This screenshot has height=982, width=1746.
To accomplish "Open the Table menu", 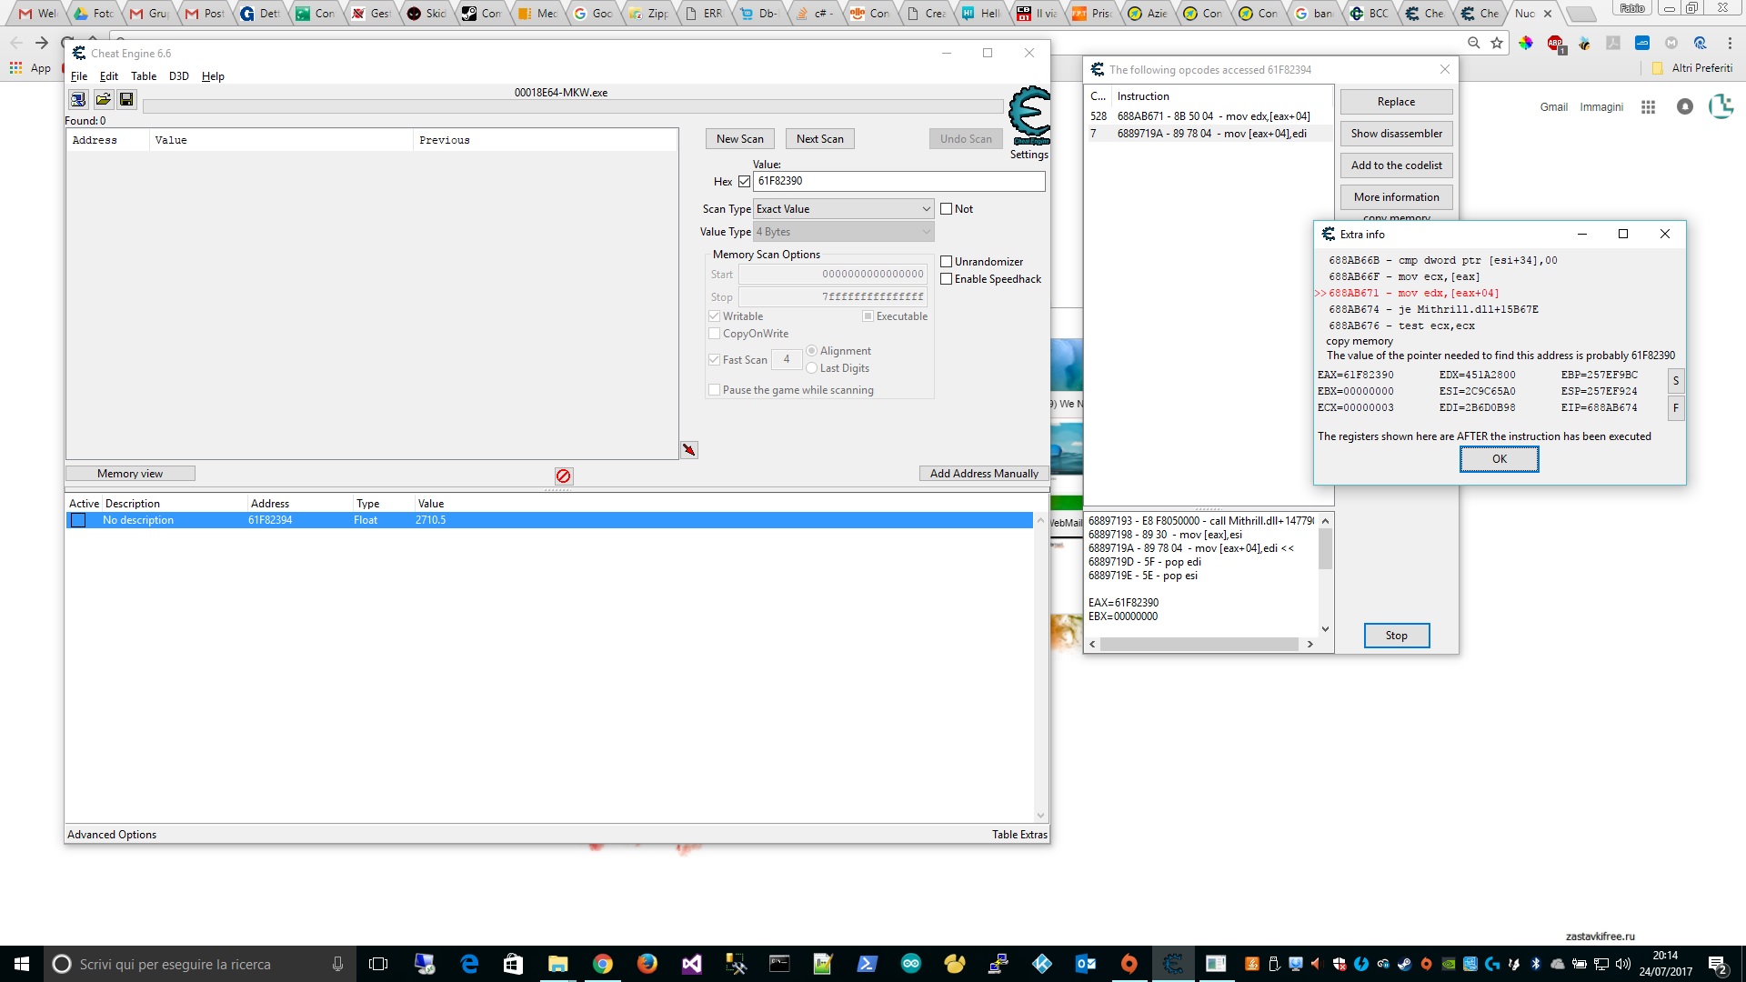I will (x=143, y=75).
